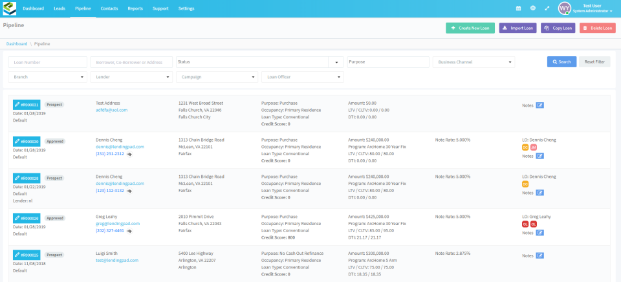The width and height of the screenshot is (621, 282).
Task: Open the Leads menu item
Action: [x=60, y=8]
